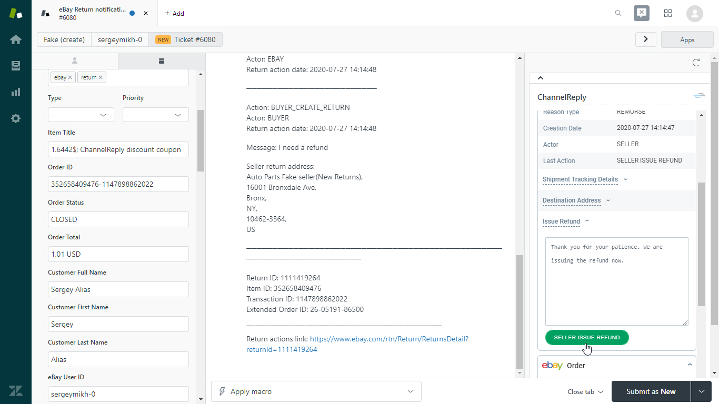The image size is (719, 404).
Task: Collapse the ChannelReply app chevron
Action: click(x=540, y=78)
